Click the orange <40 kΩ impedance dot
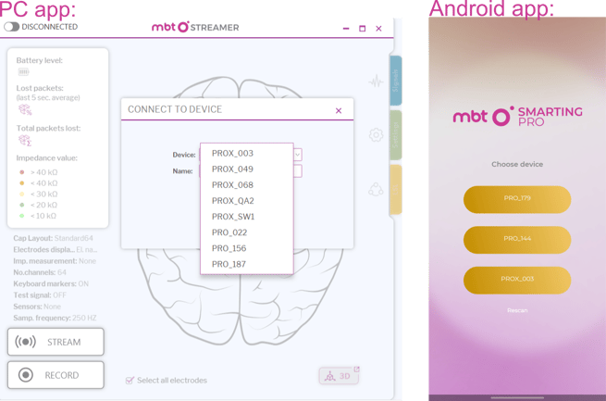 coord(22,183)
